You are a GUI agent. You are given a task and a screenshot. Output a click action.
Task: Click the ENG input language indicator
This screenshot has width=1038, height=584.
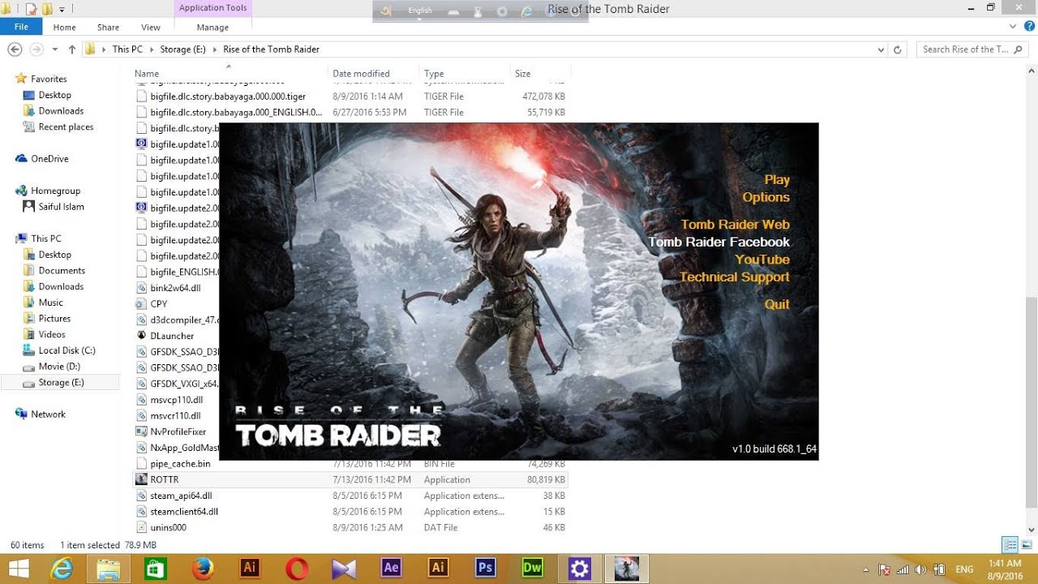coord(965,569)
